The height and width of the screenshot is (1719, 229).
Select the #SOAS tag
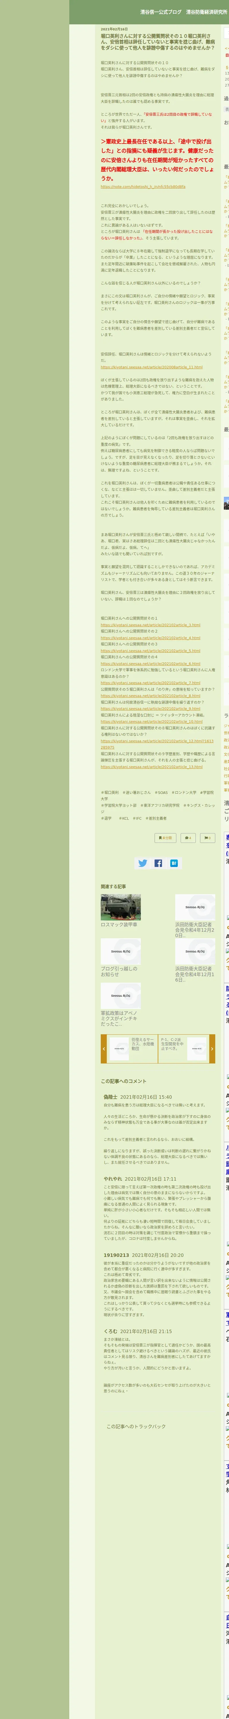pyautogui.click(x=161, y=793)
